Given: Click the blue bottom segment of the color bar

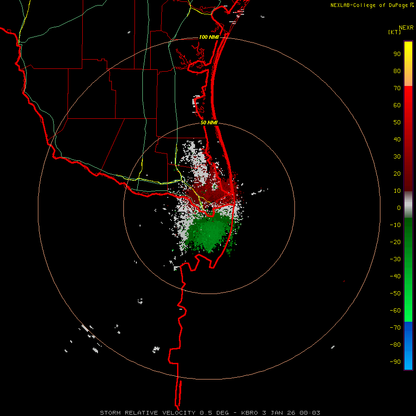Looking at the screenshot, I should pyautogui.click(x=408, y=346).
